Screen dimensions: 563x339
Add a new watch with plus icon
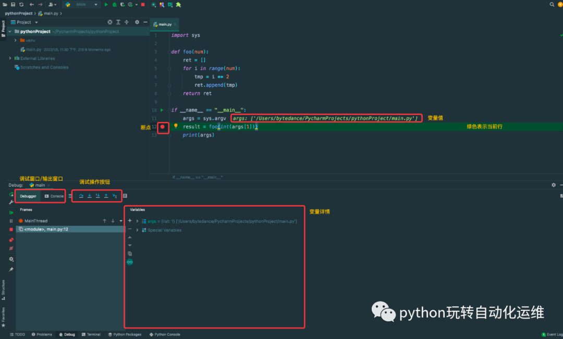(130, 221)
